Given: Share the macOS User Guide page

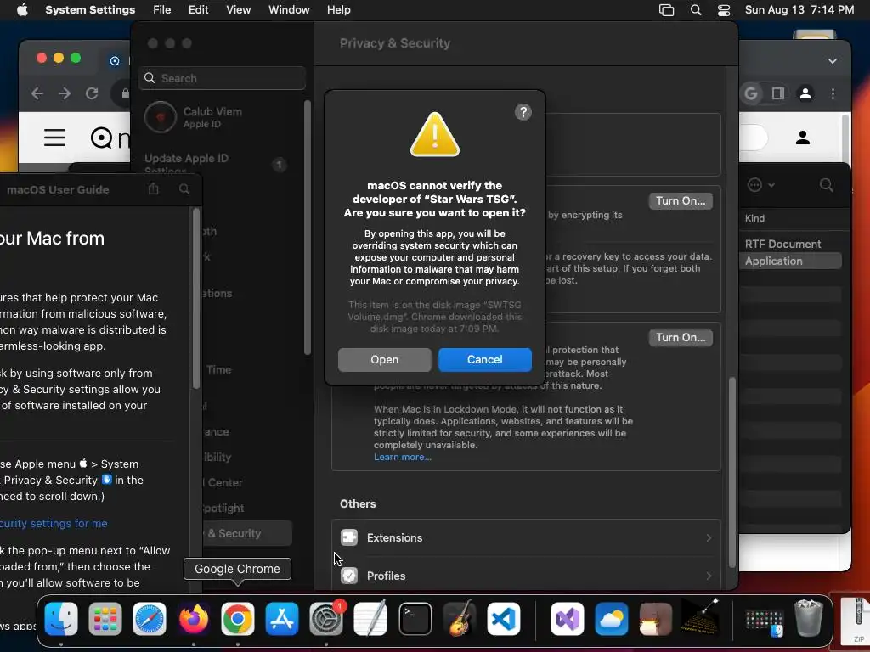Looking at the screenshot, I should [x=154, y=189].
